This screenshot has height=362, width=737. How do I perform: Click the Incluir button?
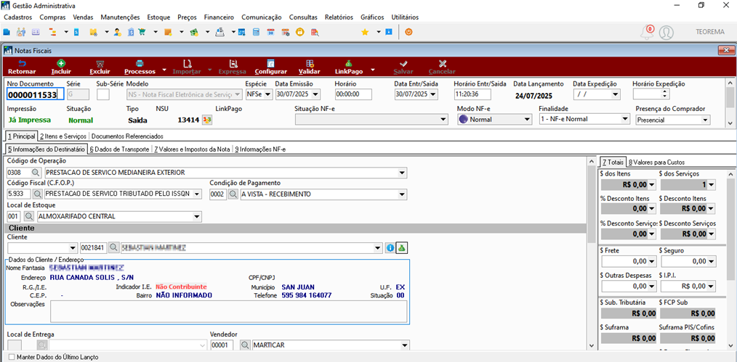pyautogui.click(x=61, y=67)
